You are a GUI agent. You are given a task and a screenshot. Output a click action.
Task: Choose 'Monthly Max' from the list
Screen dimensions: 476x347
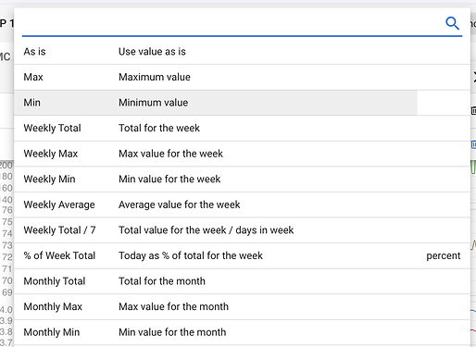[x=242, y=307]
